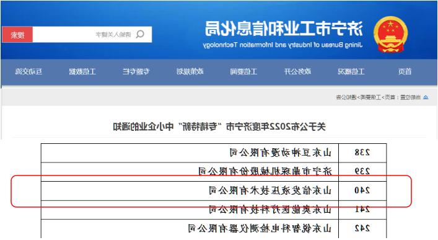Screen dimensions: 438x240
Task: Select table cell number 239
Action: point(362,171)
